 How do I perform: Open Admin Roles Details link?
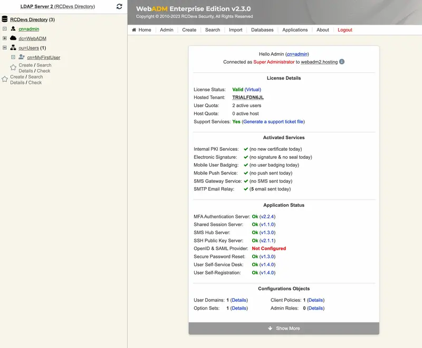[315, 308]
